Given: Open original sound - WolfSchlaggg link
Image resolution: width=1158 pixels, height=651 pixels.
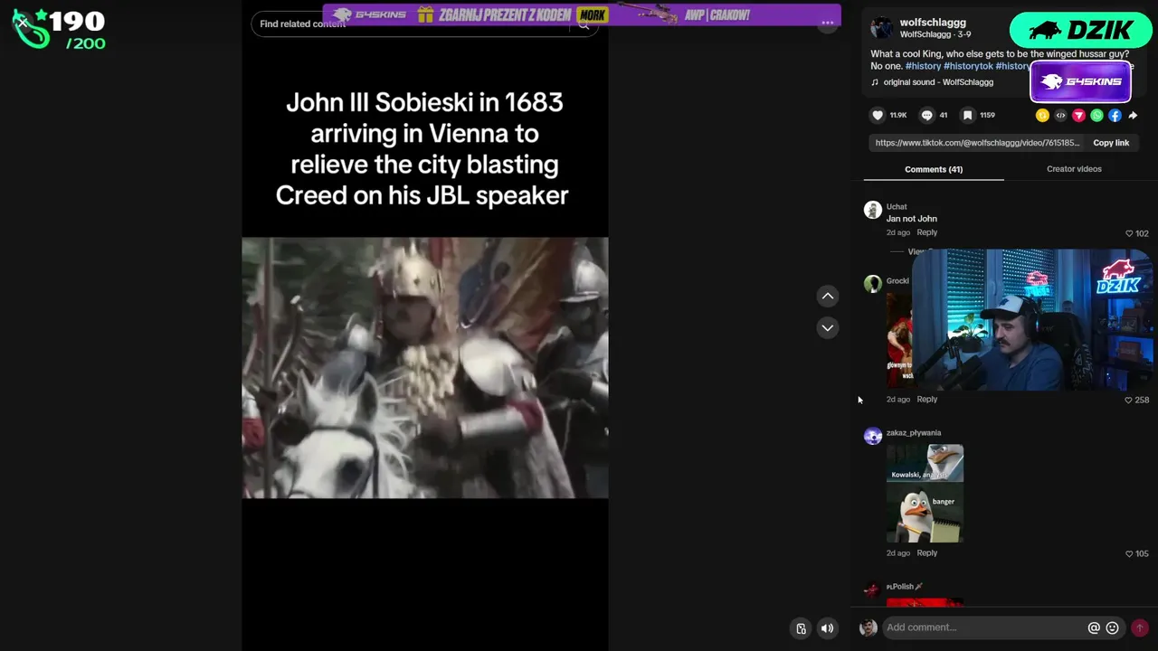Looking at the screenshot, I should (938, 82).
